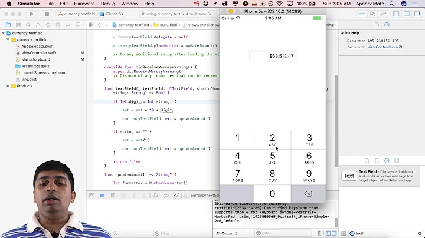The height and width of the screenshot is (238, 425).
Task: Open the Breakpoint navigator icon
Action: point(68,25)
